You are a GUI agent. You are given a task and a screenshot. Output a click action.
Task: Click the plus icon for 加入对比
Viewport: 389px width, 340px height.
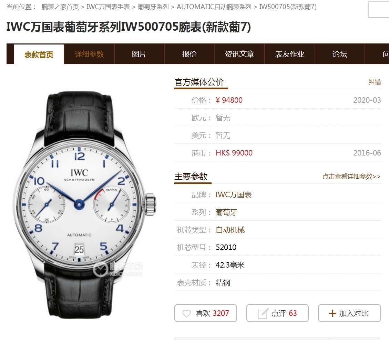point(332,313)
